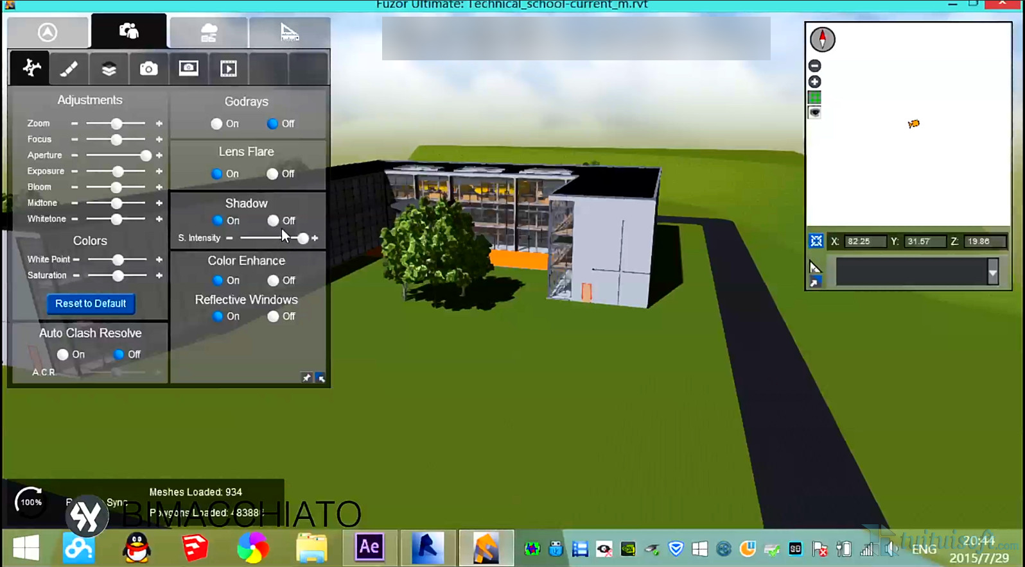This screenshot has height=567, width=1025.
Task: Click the minimap zoom out minus icon
Action: click(814, 65)
